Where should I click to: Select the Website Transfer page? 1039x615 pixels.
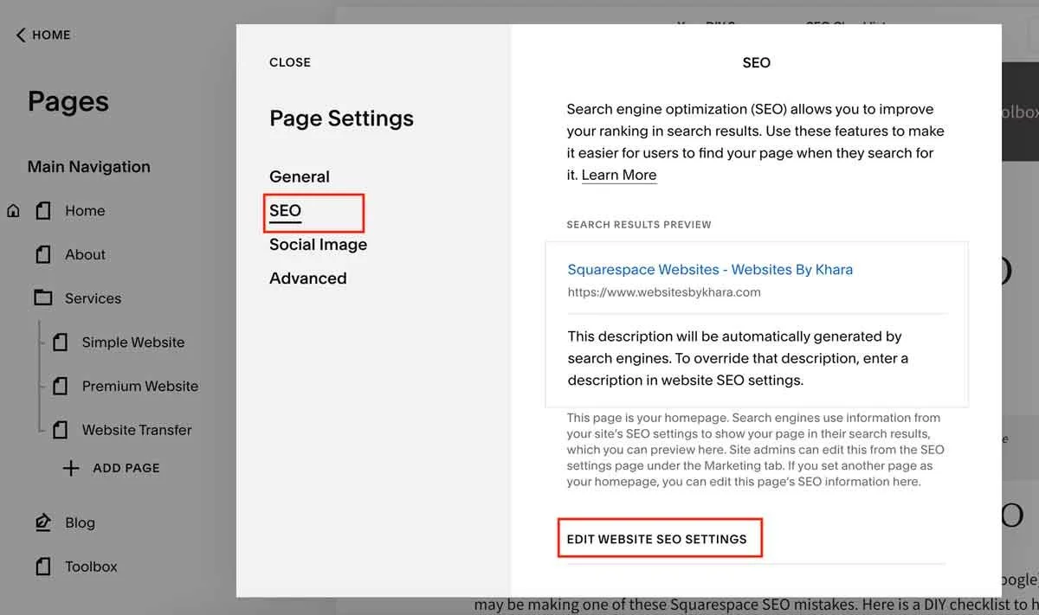coord(137,430)
